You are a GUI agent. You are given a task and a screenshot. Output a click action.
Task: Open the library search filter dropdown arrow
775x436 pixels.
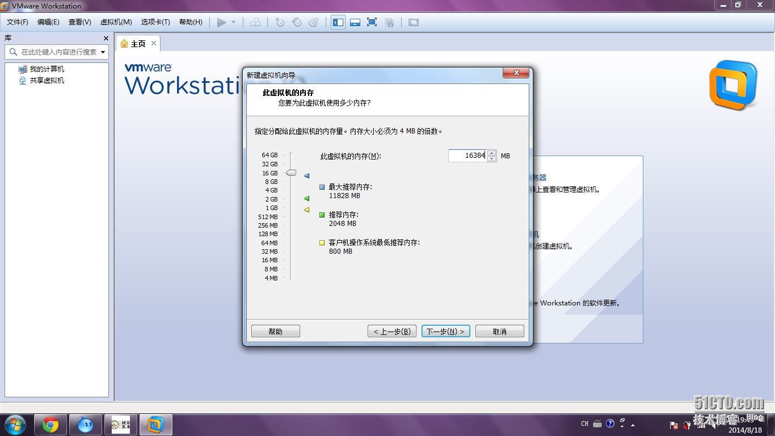pyautogui.click(x=103, y=52)
